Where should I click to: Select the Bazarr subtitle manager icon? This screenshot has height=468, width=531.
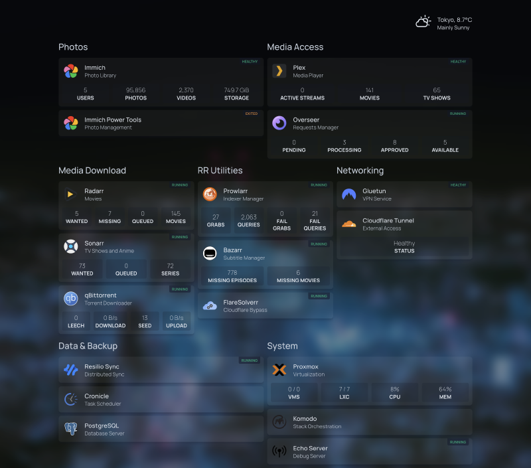click(x=210, y=253)
